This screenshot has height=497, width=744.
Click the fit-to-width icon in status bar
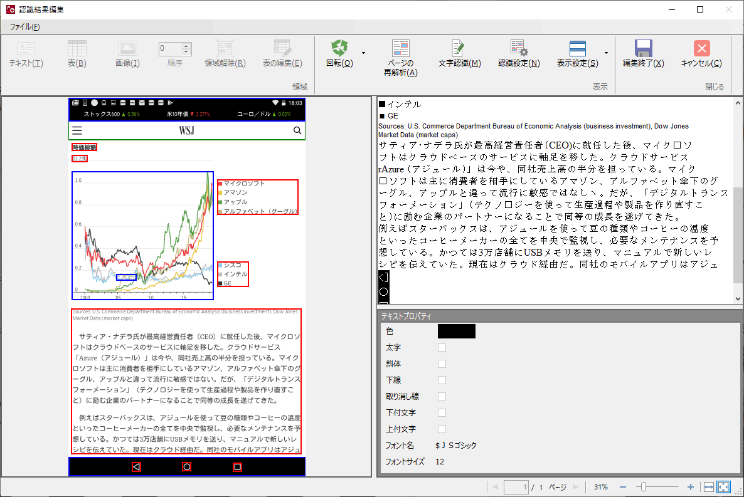(709, 487)
